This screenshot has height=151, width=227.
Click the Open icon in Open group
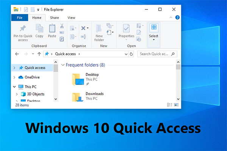tap(140, 26)
